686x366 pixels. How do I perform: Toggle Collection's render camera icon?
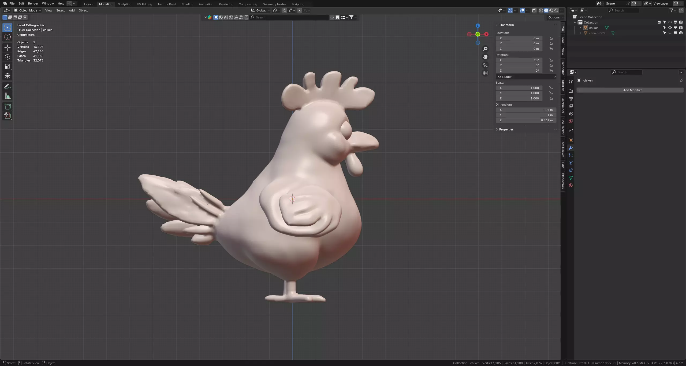(x=681, y=22)
